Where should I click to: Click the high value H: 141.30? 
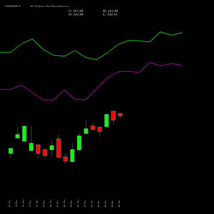[110, 11]
